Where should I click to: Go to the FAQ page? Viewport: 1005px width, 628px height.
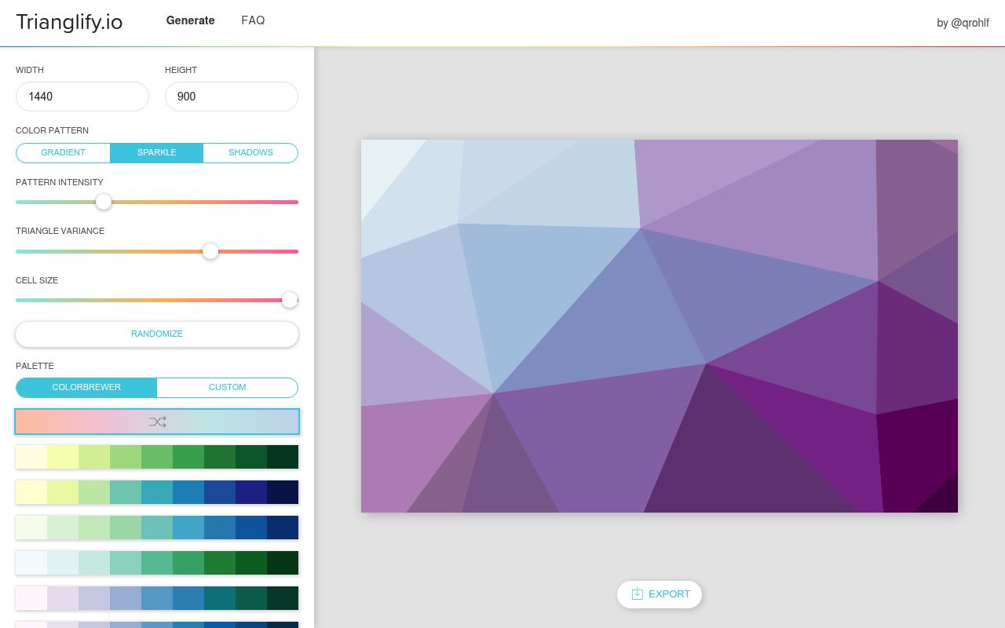[253, 20]
